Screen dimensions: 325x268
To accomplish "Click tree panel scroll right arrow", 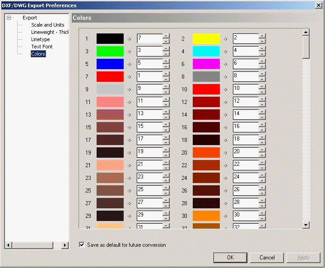I will 65,245.
